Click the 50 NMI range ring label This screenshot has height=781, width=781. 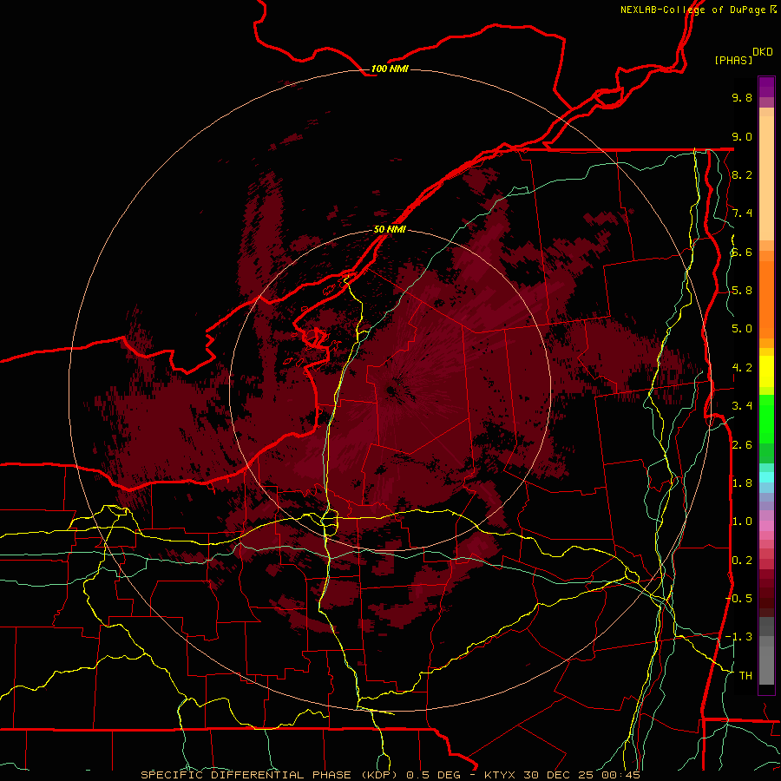click(390, 229)
